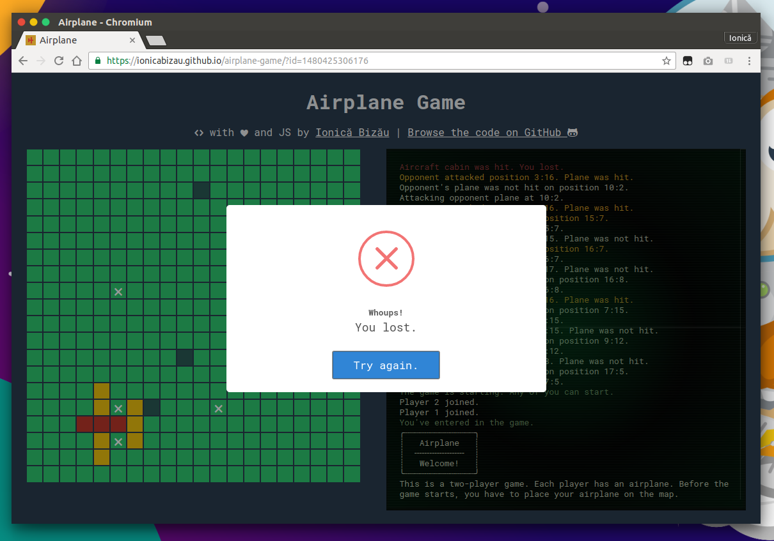Click the Airplane Game heading
The height and width of the screenshot is (541, 774).
[386, 102]
